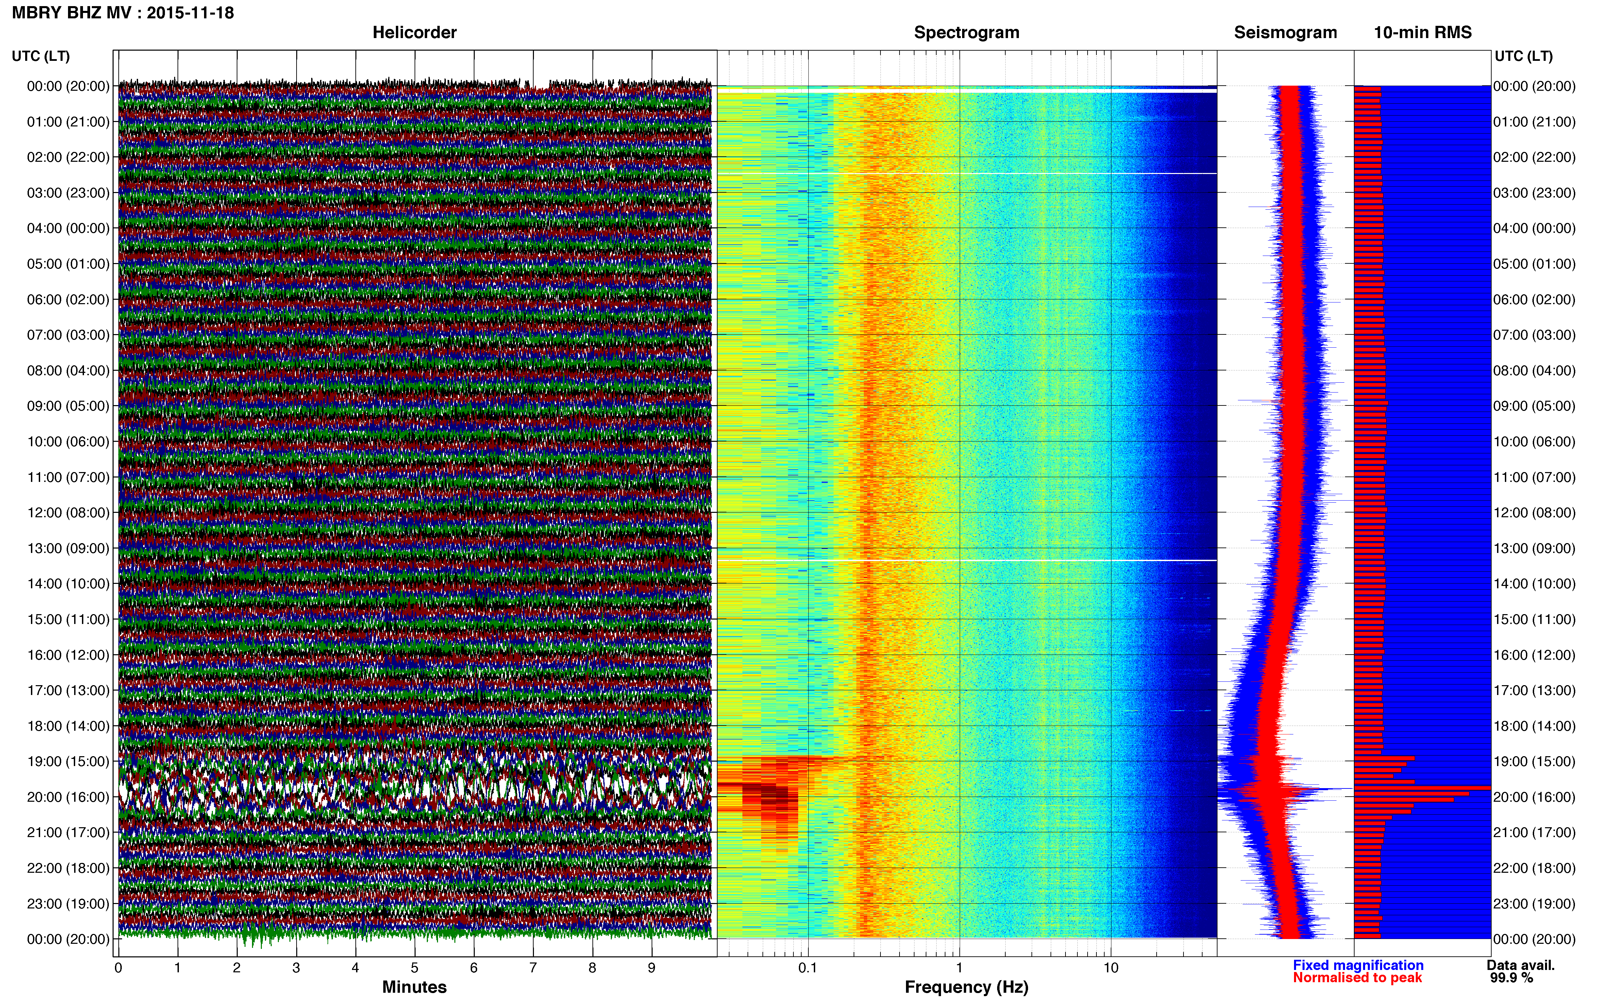Click 12:00 (08:00) label left of helicorder

(x=68, y=513)
